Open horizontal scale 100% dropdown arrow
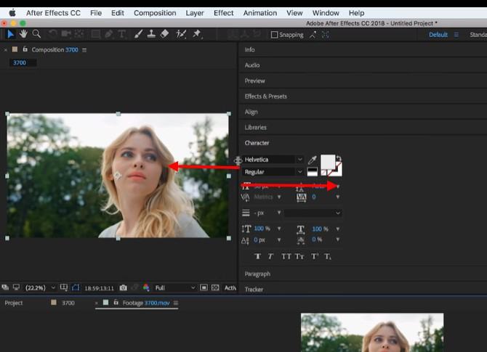The height and width of the screenshot is (352, 487). (x=337, y=229)
